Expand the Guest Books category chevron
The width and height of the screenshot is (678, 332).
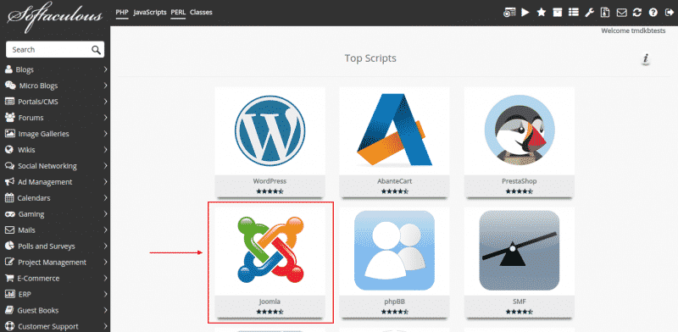click(x=105, y=310)
